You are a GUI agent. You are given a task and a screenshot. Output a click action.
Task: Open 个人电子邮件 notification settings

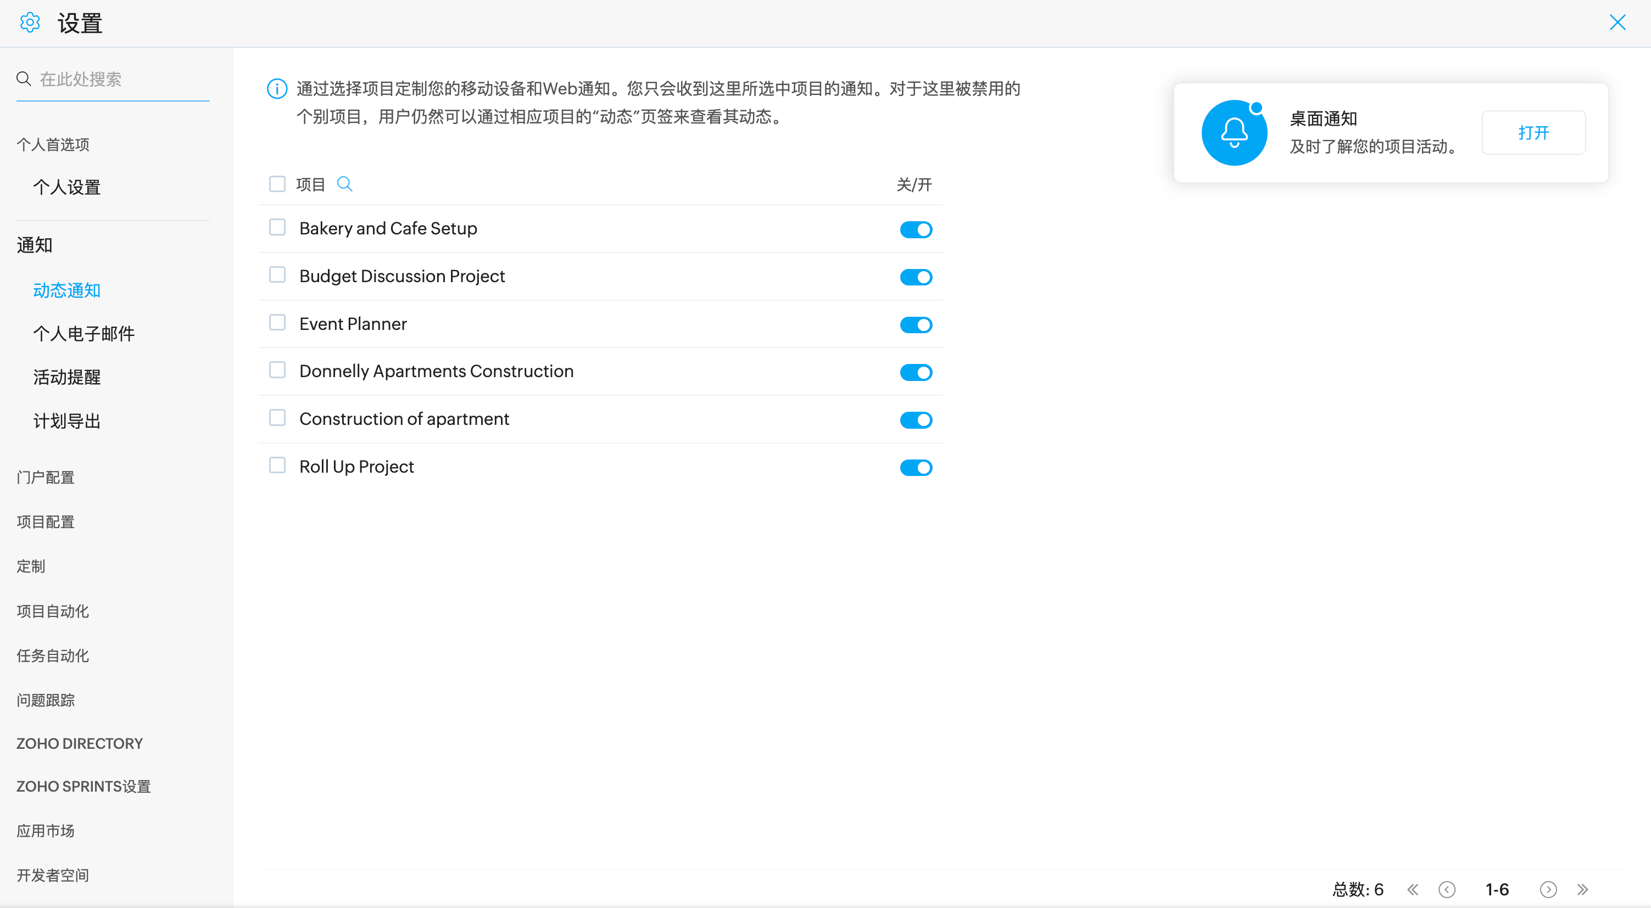click(84, 334)
